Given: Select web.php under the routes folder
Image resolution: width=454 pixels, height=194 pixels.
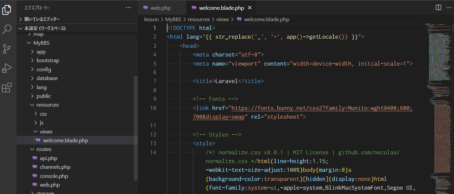Looking at the screenshot, I should tap(50, 185).
